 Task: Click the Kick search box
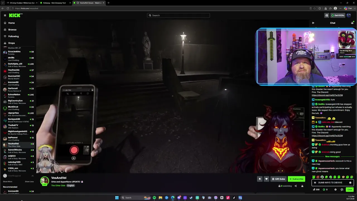pyautogui.click(x=178, y=15)
